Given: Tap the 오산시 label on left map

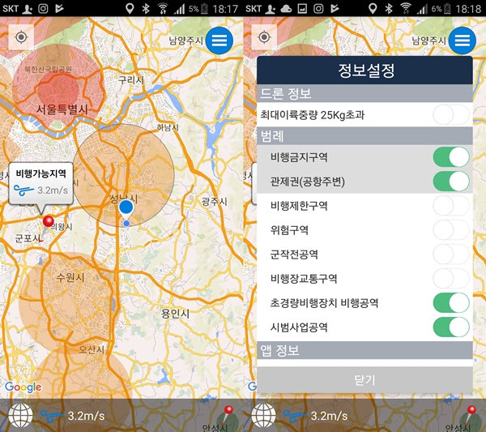Looking at the screenshot, I should tap(91, 350).
